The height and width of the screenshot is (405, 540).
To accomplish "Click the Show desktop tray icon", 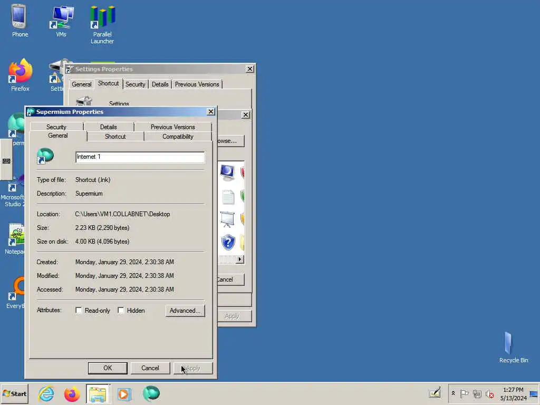I will [x=534, y=393].
